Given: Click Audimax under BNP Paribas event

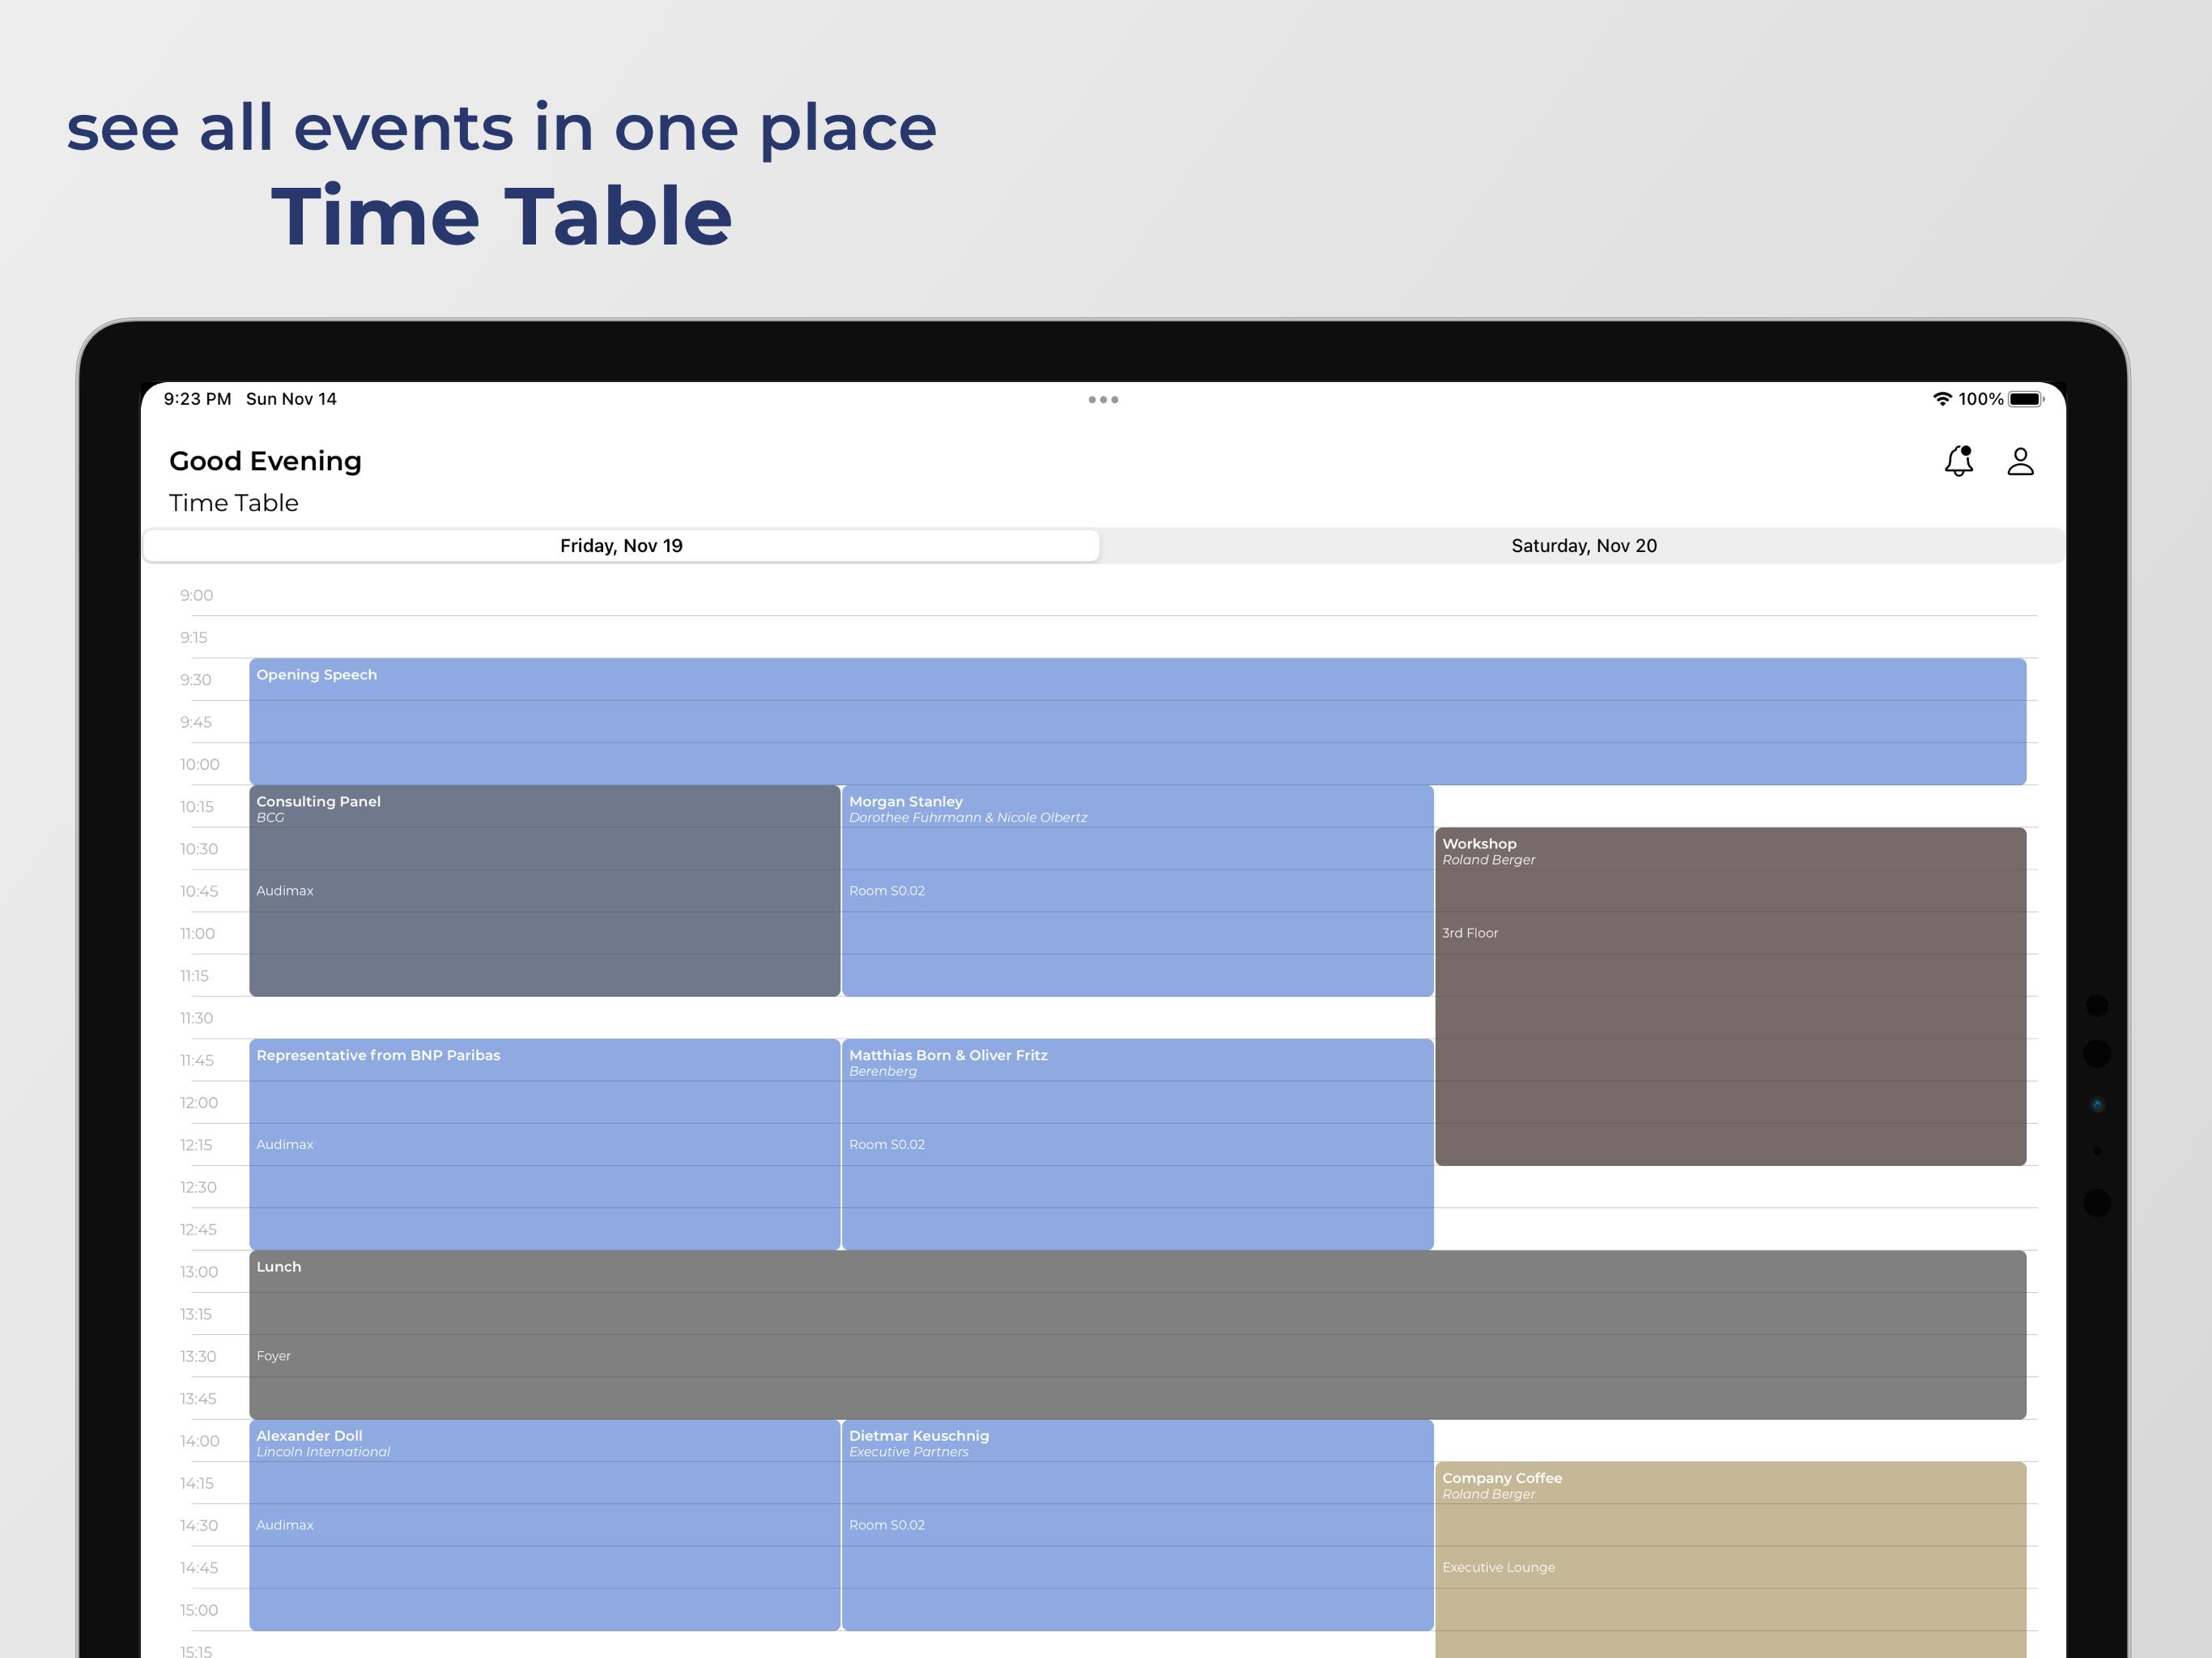Looking at the screenshot, I should (284, 1145).
